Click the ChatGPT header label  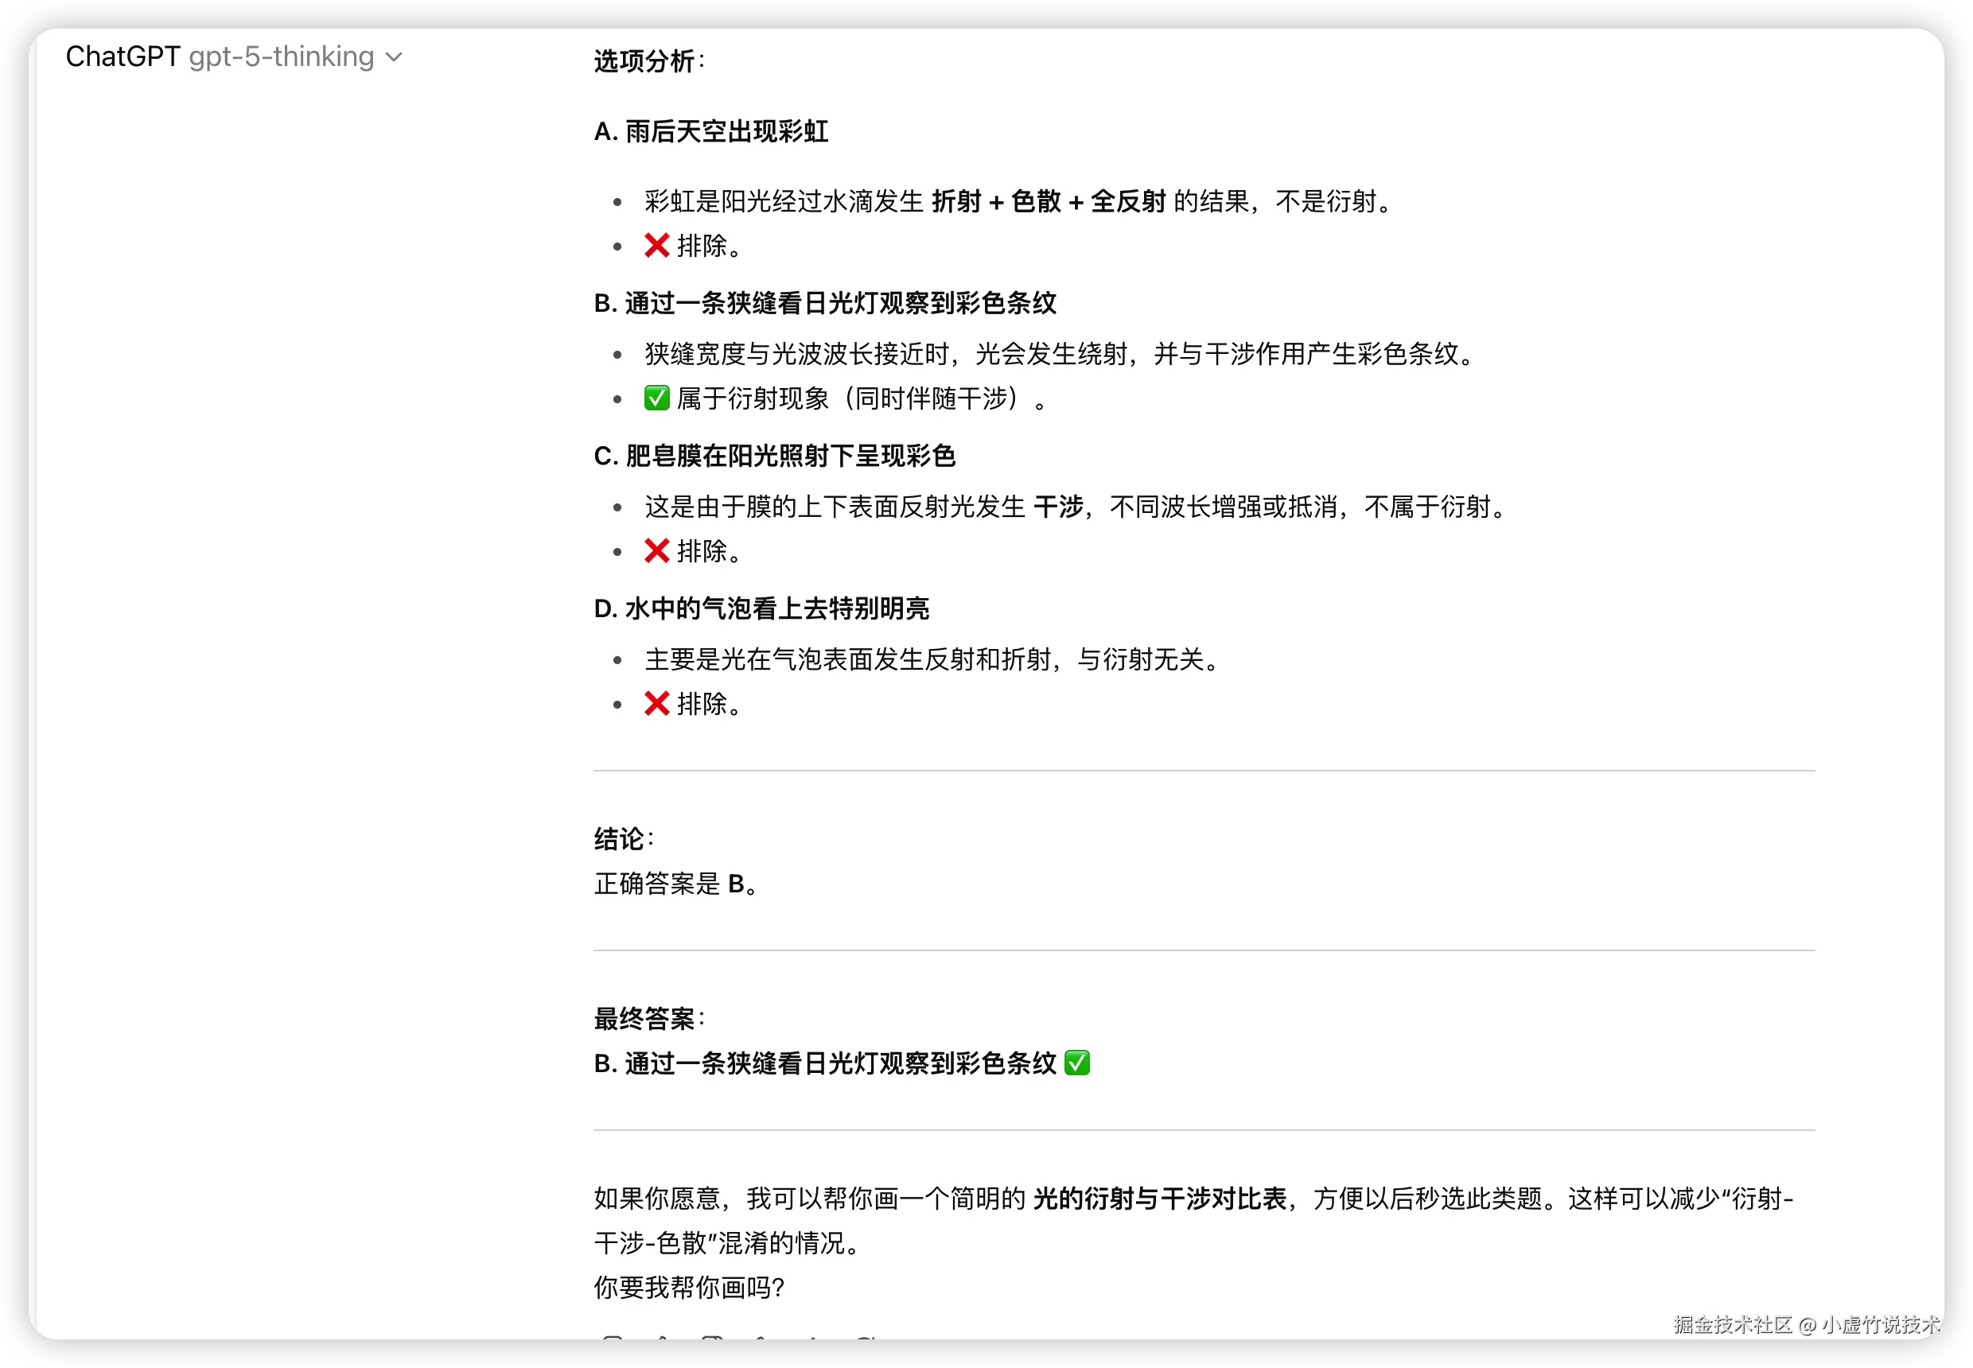[x=123, y=56]
